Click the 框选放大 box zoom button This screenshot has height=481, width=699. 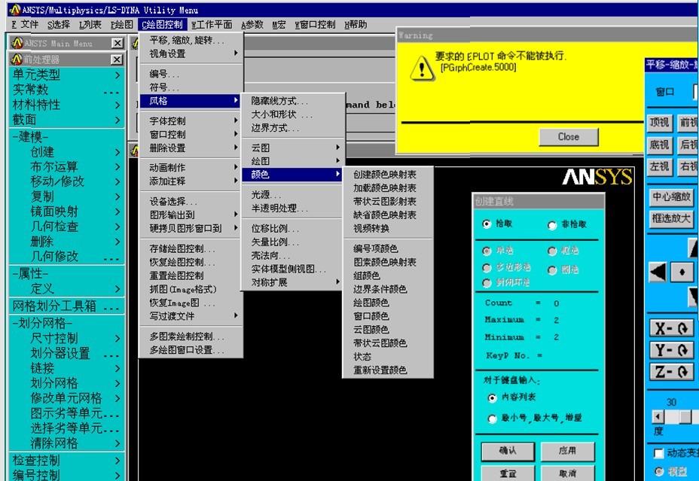coord(671,218)
